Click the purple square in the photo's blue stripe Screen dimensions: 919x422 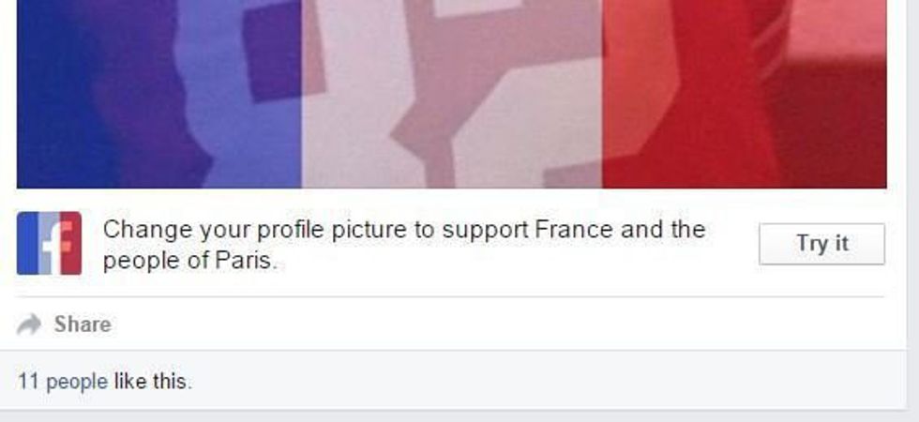(x=274, y=52)
